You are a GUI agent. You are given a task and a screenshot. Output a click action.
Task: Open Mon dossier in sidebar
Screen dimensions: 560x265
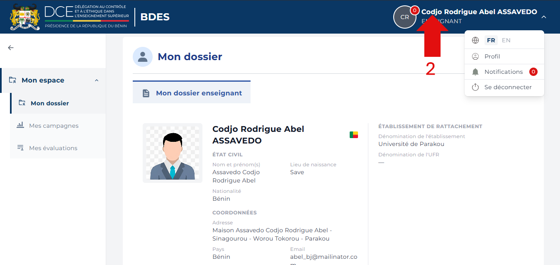click(58, 103)
